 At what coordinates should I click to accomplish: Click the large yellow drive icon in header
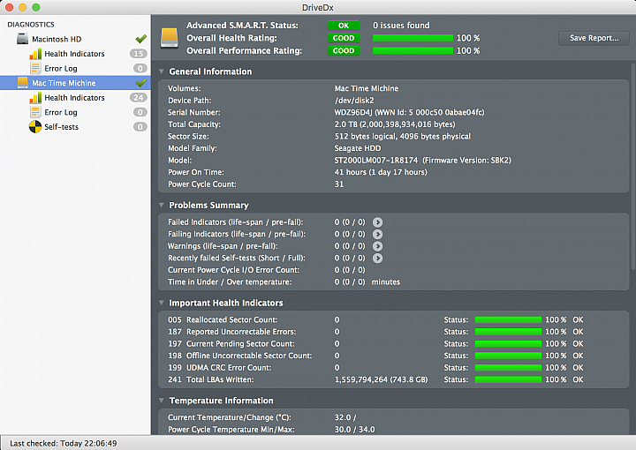(169, 38)
